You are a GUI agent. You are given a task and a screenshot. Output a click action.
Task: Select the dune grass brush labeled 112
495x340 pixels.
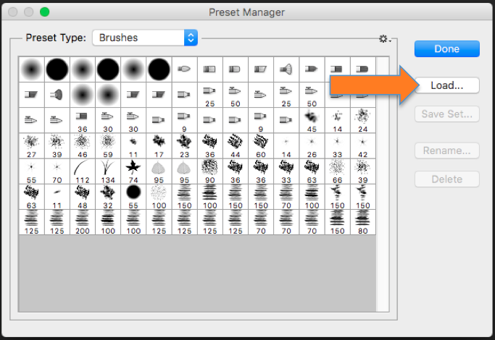83,171
